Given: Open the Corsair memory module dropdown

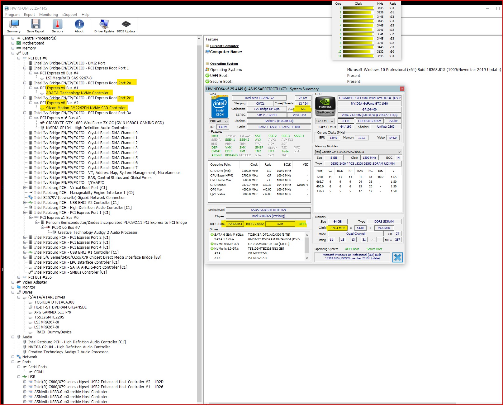Looking at the screenshot, I should [358, 152].
